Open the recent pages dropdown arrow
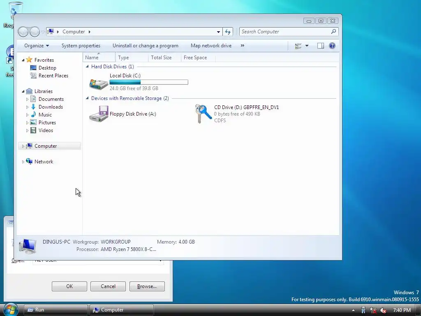421x316 pixels. 43,32
